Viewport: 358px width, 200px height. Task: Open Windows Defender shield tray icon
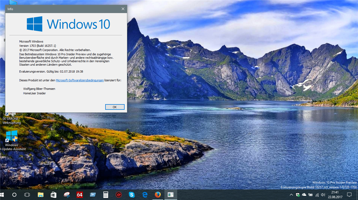(298, 195)
